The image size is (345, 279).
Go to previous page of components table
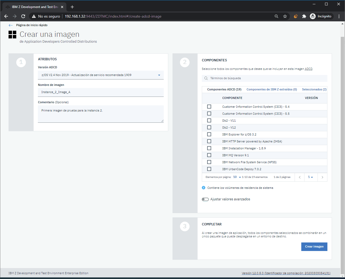coord(300,177)
